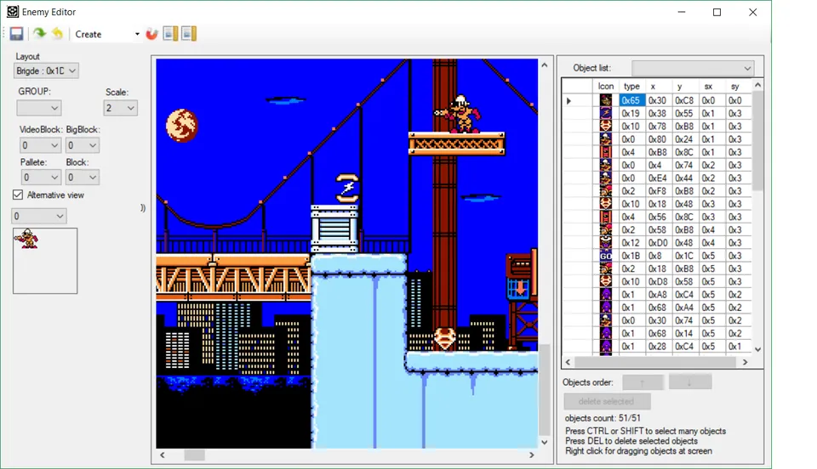
Task: Select the enemy sprite on the orange girder platform
Action: (460, 114)
